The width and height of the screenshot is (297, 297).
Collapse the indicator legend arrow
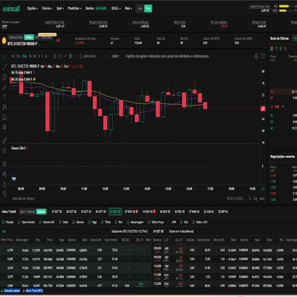point(14,86)
